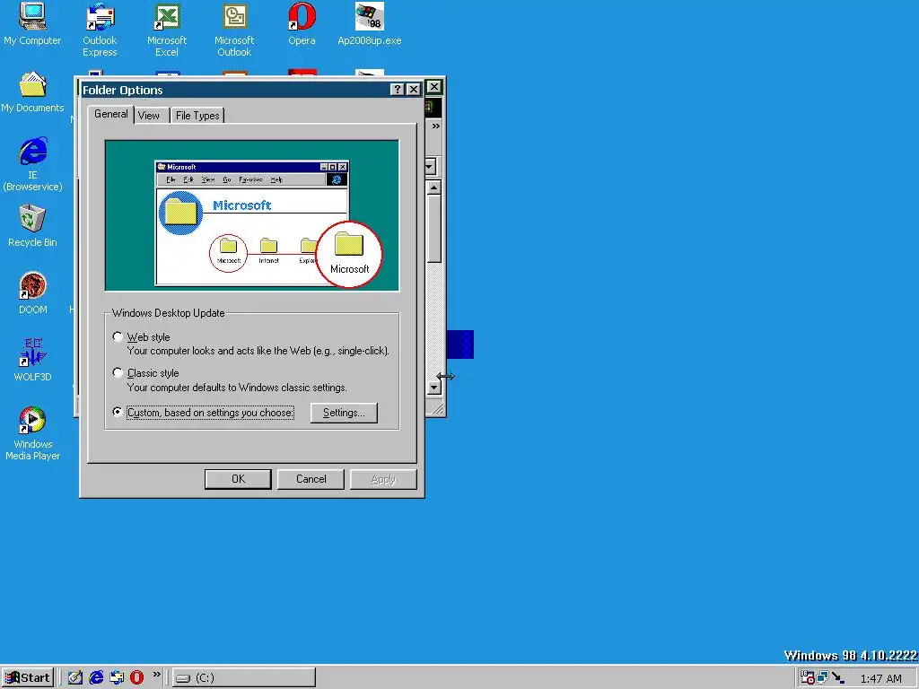Viewport: 919px width, 689px height.
Task: Click the network computers tray icon
Action: tap(822, 678)
